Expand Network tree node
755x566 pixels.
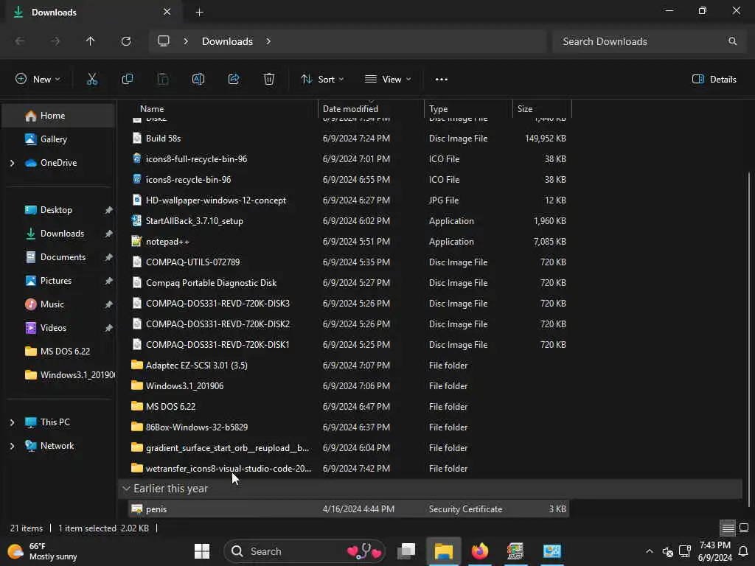pyautogui.click(x=12, y=446)
